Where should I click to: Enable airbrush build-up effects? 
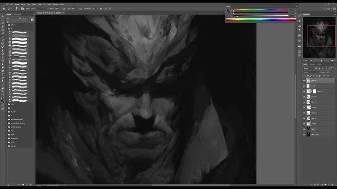[x=81, y=9]
